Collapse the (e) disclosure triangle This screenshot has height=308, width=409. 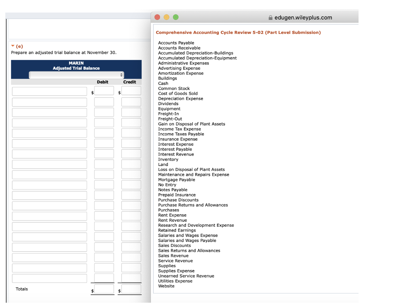click(13, 46)
